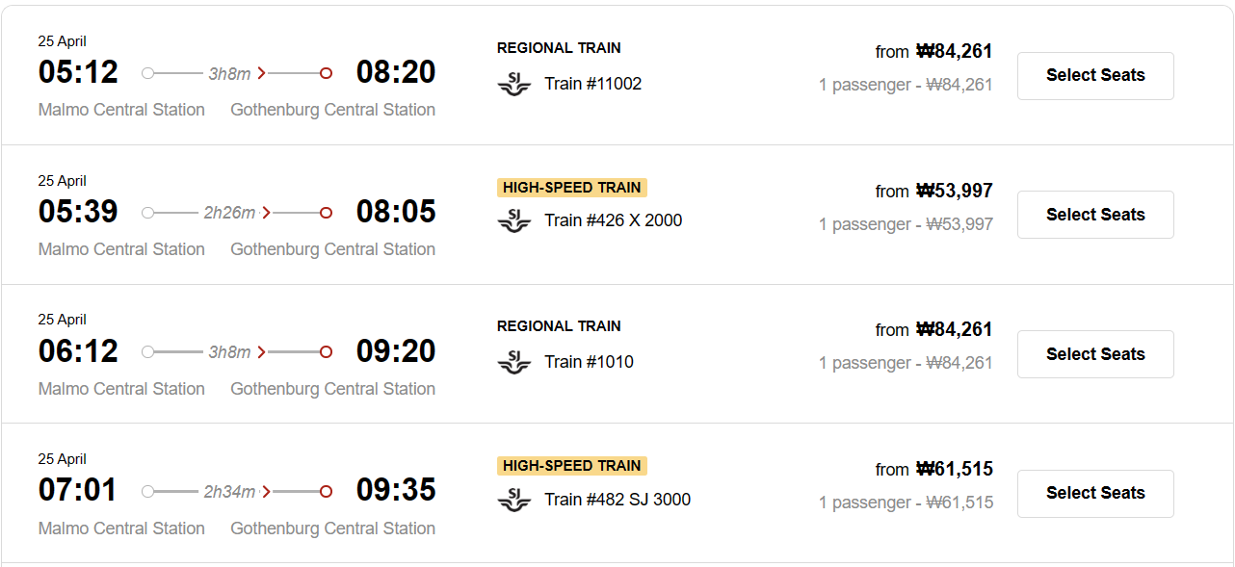
Task: Select Seats for Train #1010
Action: click(x=1095, y=354)
